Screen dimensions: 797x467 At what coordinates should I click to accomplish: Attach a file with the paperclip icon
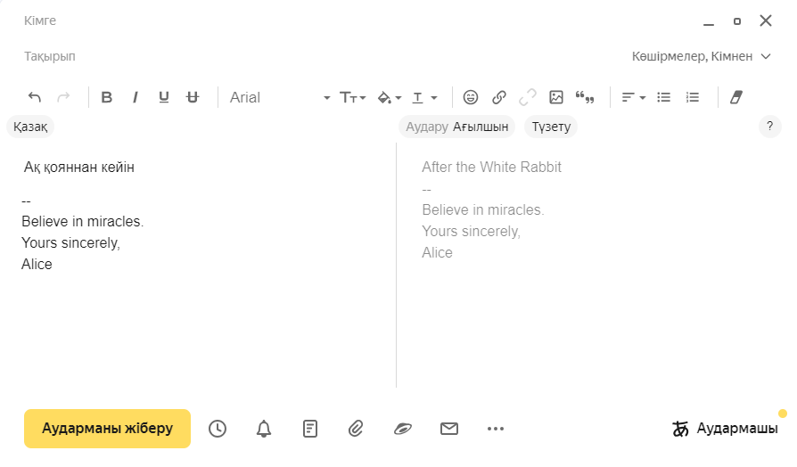[356, 429]
